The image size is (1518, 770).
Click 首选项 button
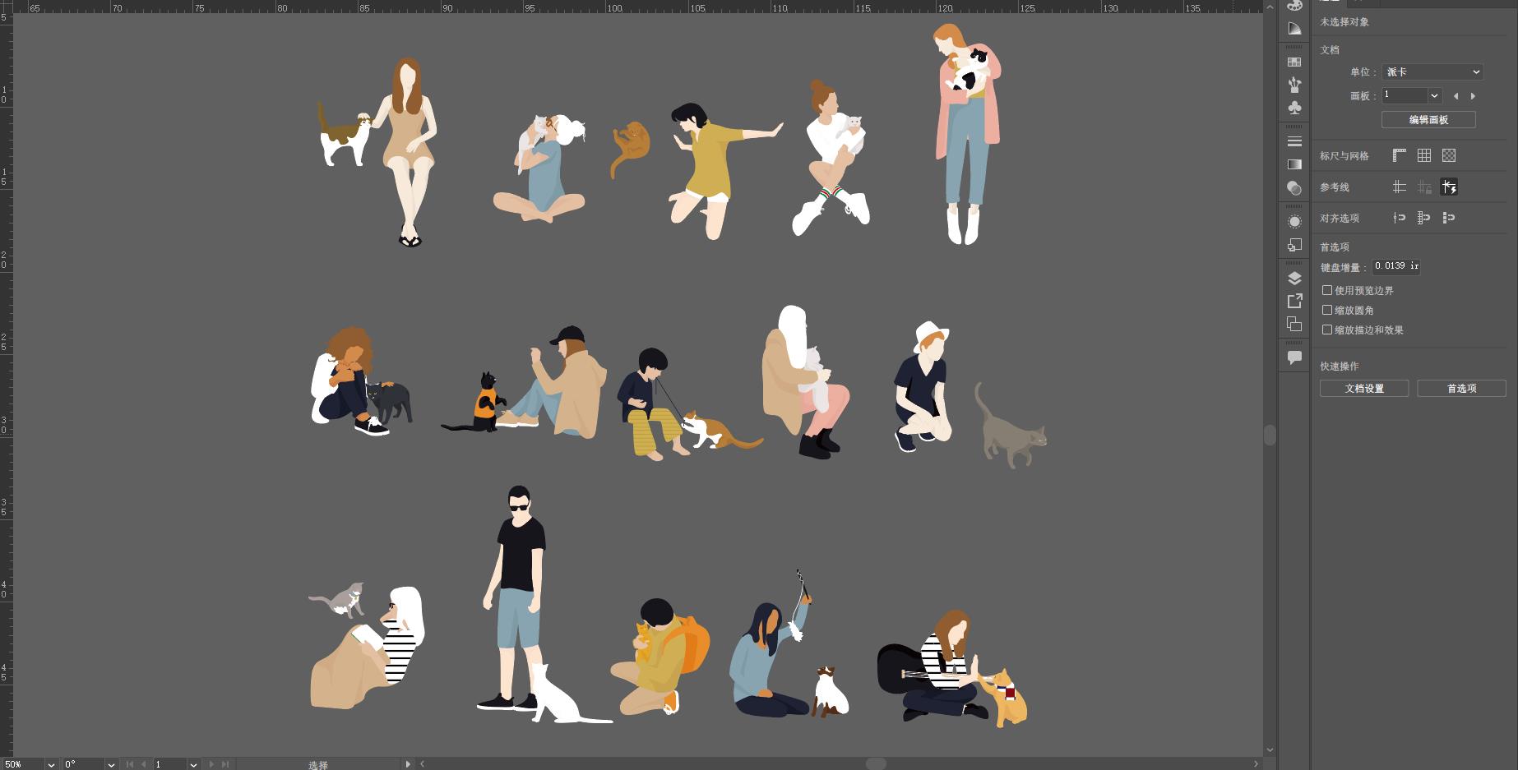(x=1461, y=389)
